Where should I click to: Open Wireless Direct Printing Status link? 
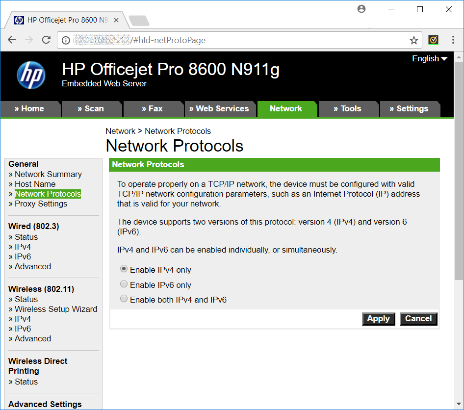pyautogui.click(x=26, y=382)
